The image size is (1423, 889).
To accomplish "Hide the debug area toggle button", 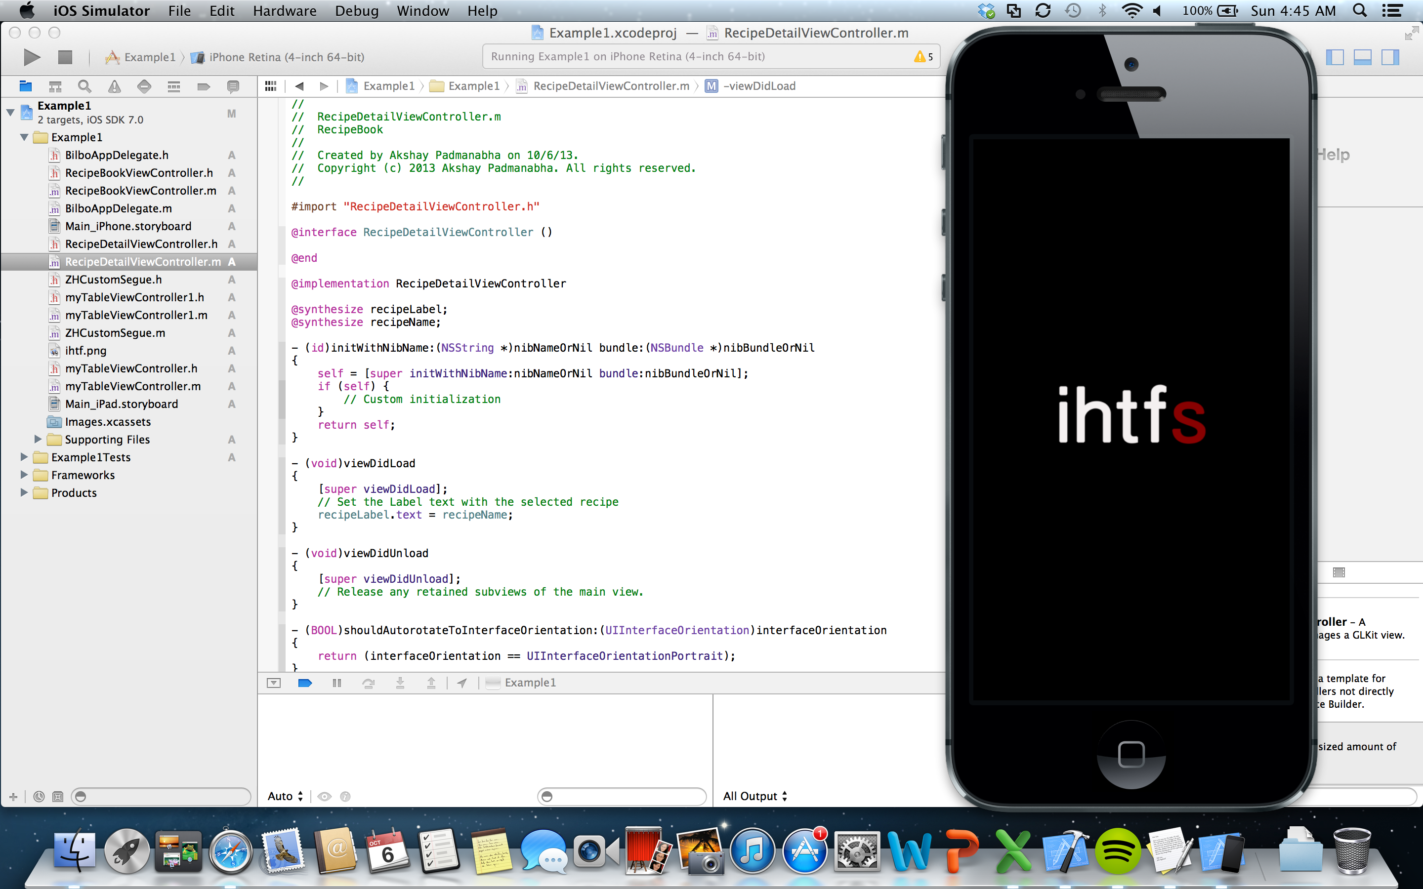I will [273, 683].
